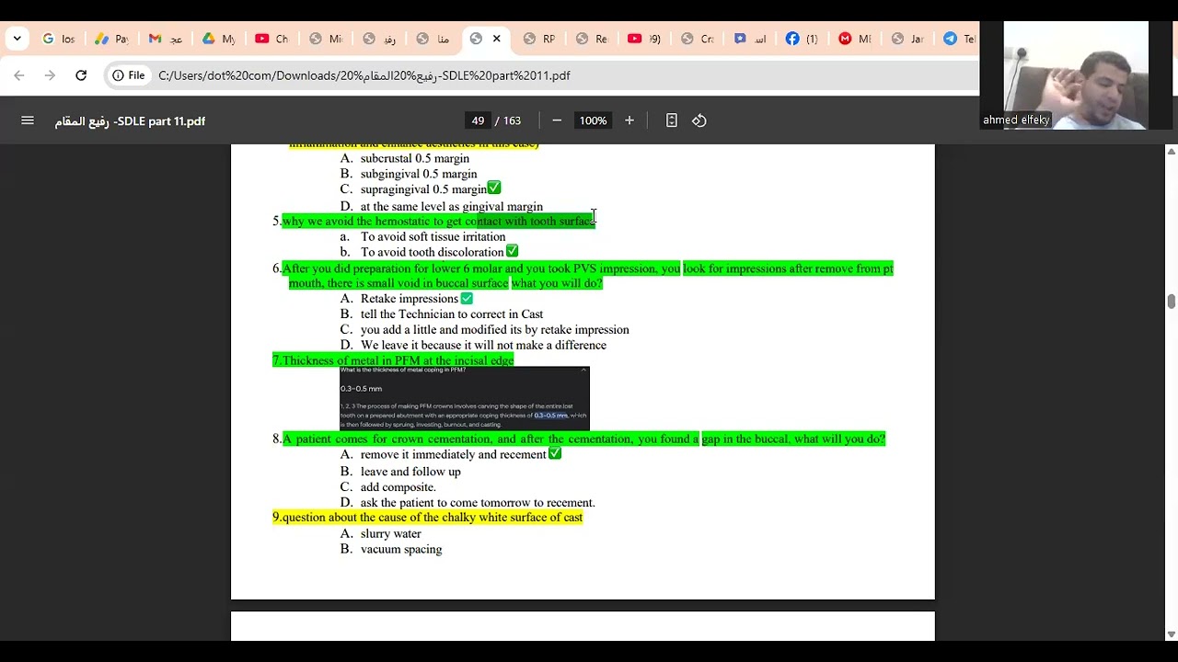Click 'To avoid tooth discoloration'
Viewport: 1178px width, 662px height.
point(433,252)
